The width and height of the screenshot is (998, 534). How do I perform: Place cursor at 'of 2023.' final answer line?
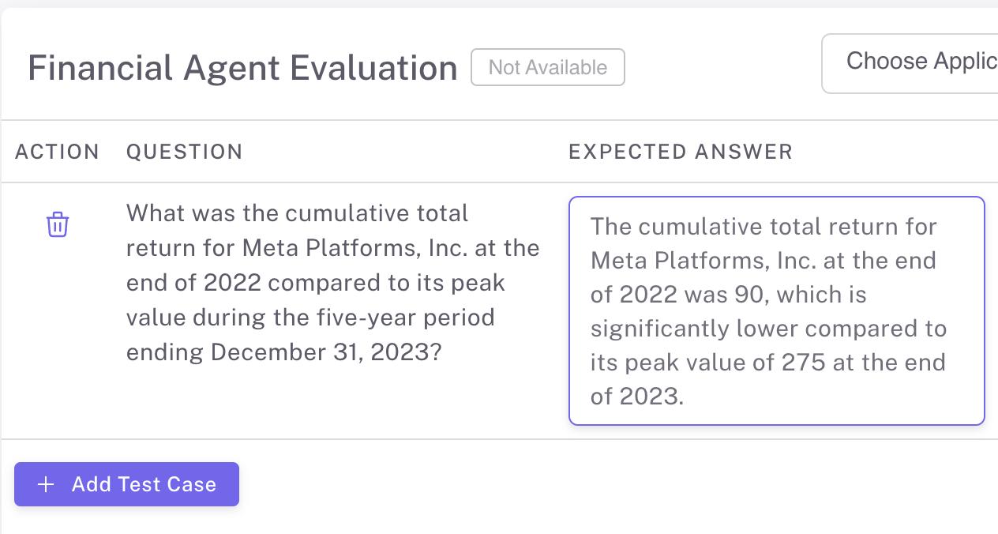636,396
